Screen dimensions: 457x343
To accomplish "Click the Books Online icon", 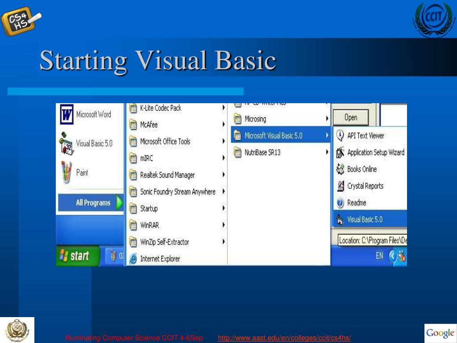I will coord(340,169).
